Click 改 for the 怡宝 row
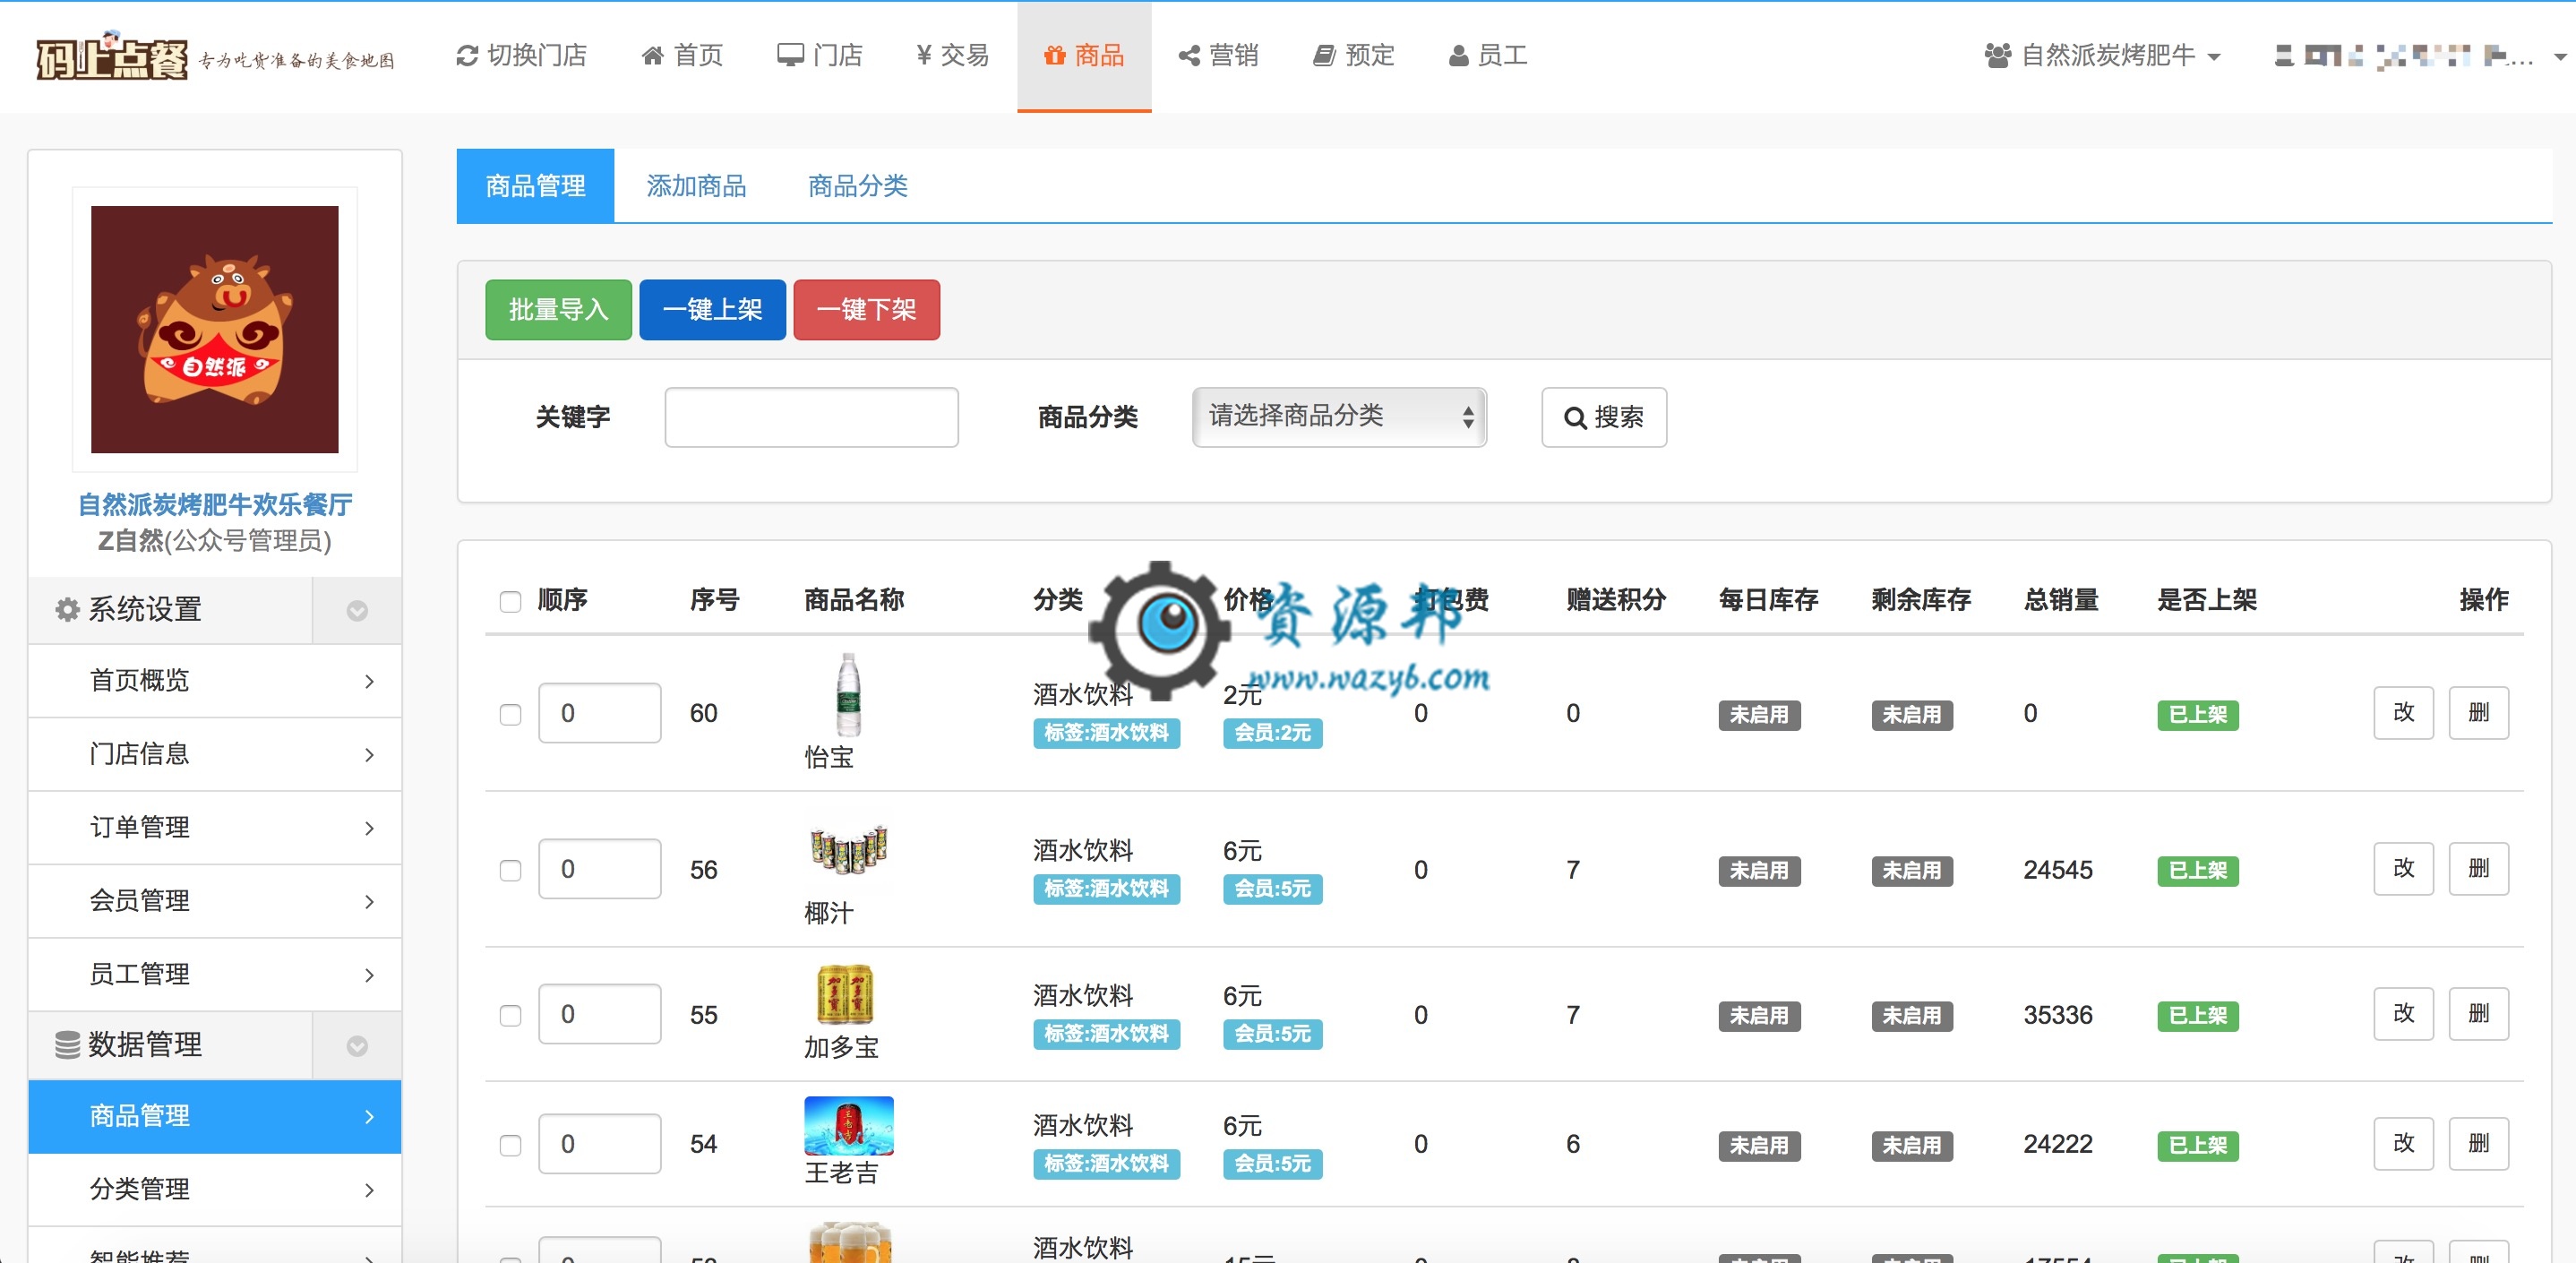This screenshot has width=2576, height=1263. click(x=2403, y=713)
